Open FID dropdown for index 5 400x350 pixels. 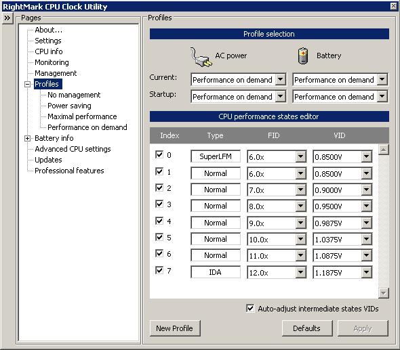point(301,239)
